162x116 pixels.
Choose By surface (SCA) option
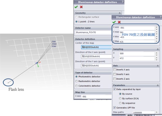tap(120, 98)
